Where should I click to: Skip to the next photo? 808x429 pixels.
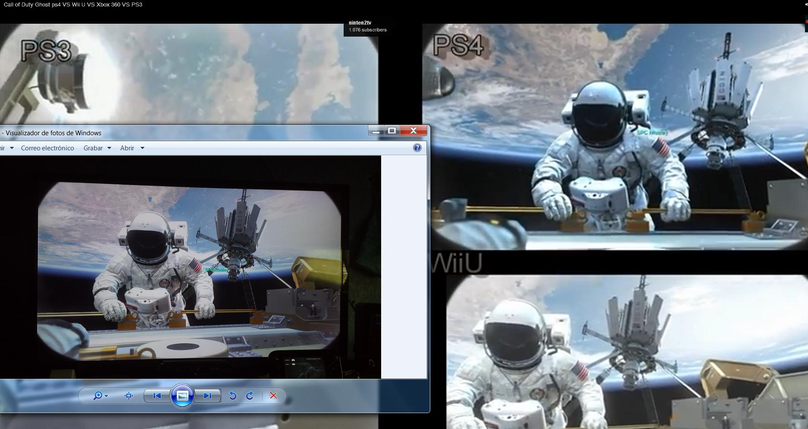pyautogui.click(x=207, y=396)
